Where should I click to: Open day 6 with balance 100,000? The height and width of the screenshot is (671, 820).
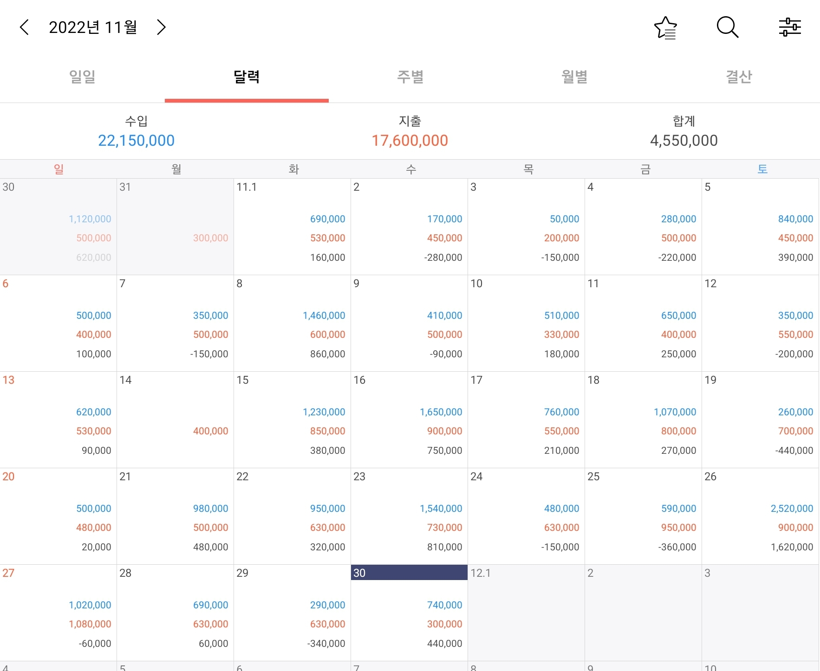coord(58,323)
